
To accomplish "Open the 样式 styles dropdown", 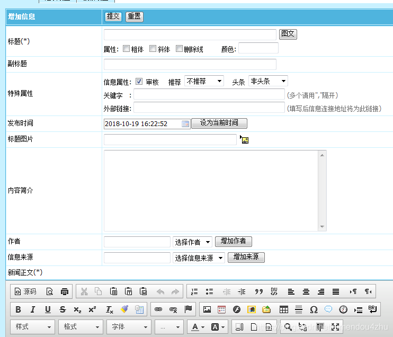I will tap(33, 327).
